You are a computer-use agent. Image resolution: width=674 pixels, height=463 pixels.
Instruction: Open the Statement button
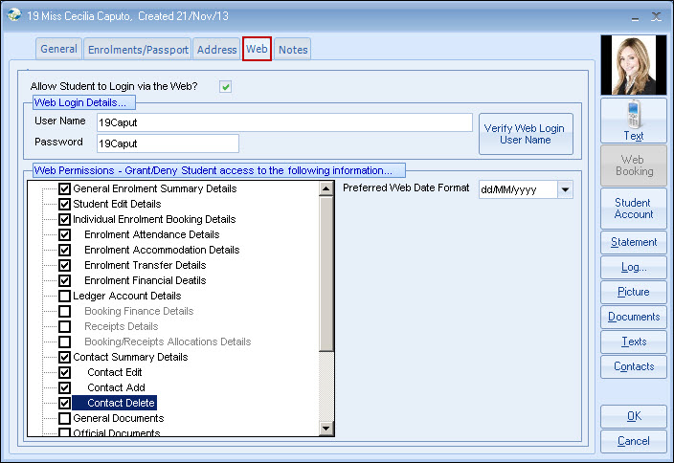point(633,242)
